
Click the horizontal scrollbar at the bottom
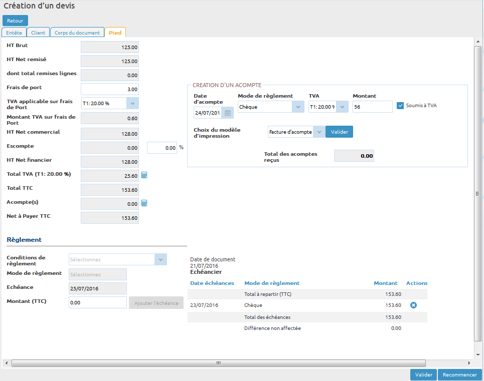pyautogui.click(x=218, y=363)
